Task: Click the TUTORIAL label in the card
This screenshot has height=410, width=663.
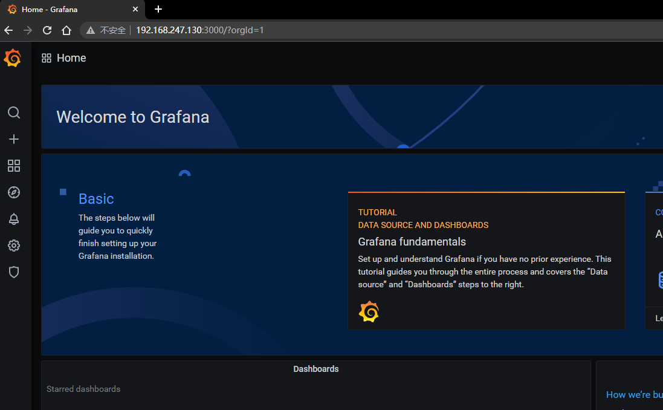Action: point(378,212)
